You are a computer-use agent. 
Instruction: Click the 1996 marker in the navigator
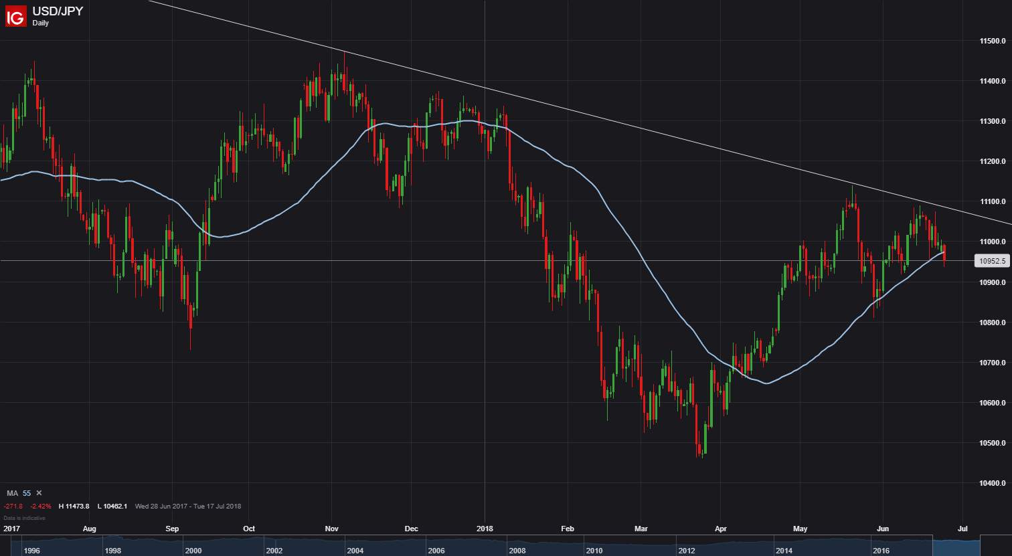pyautogui.click(x=32, y=551)
